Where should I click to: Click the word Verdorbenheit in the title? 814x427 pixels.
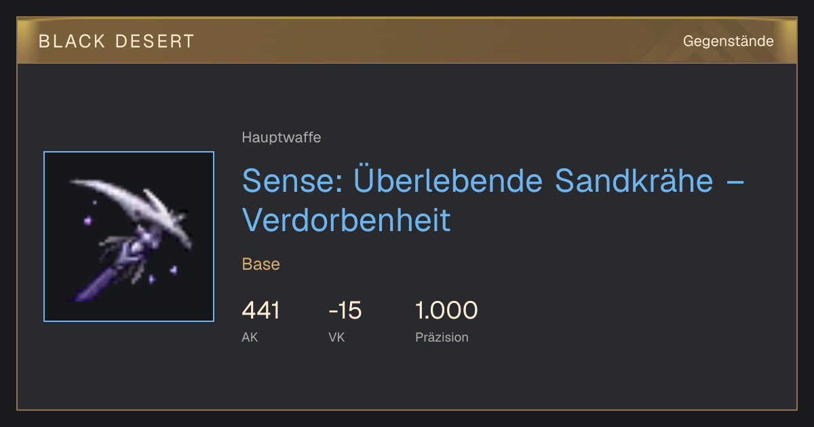[347, 220]
